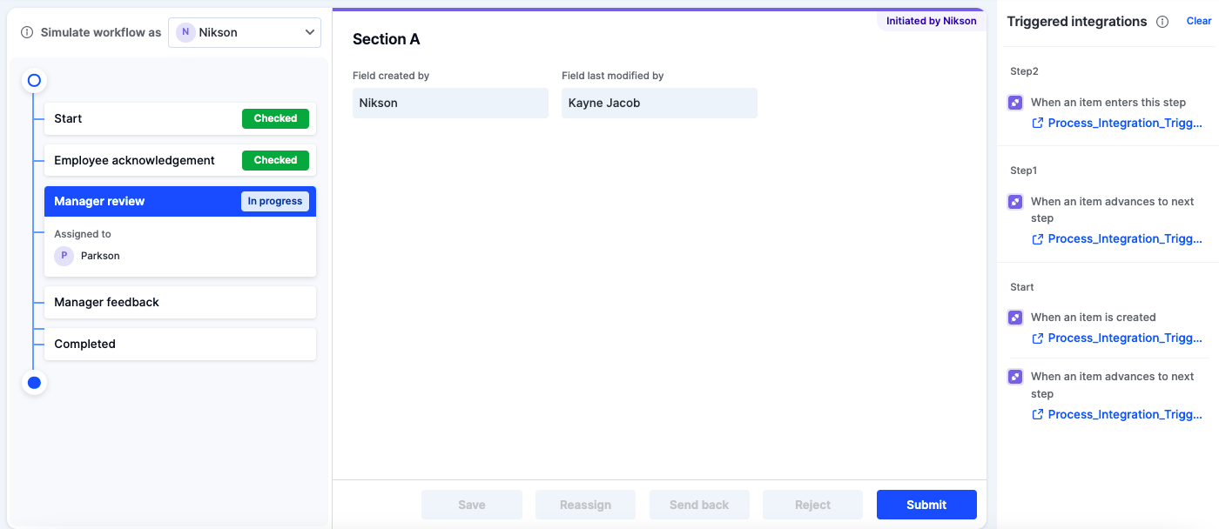
Task: Select Employee acknowledgement step
Action: 180,160
